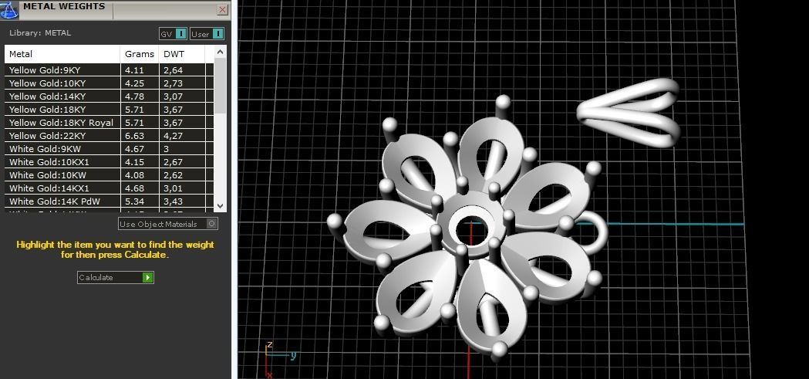The height and width of the screenshot is (379, 809).
Task: Select the Yellow Gold:18KY row
Action: [x=109, y=110]
